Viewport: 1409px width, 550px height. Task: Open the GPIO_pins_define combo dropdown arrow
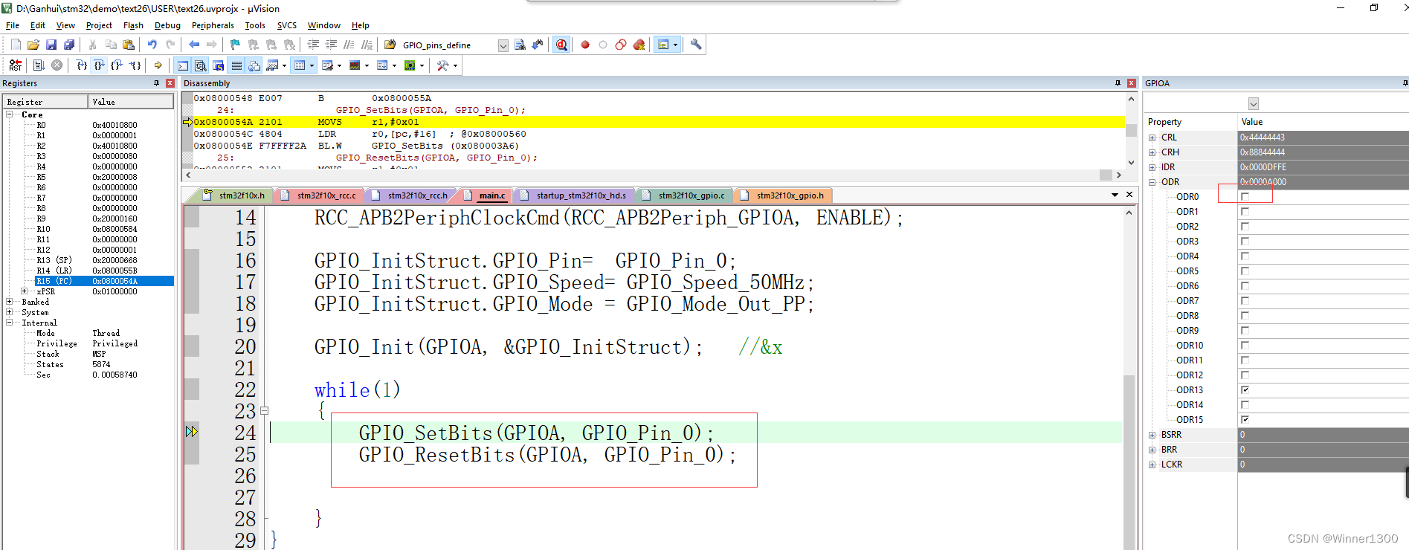click(503, 45)
